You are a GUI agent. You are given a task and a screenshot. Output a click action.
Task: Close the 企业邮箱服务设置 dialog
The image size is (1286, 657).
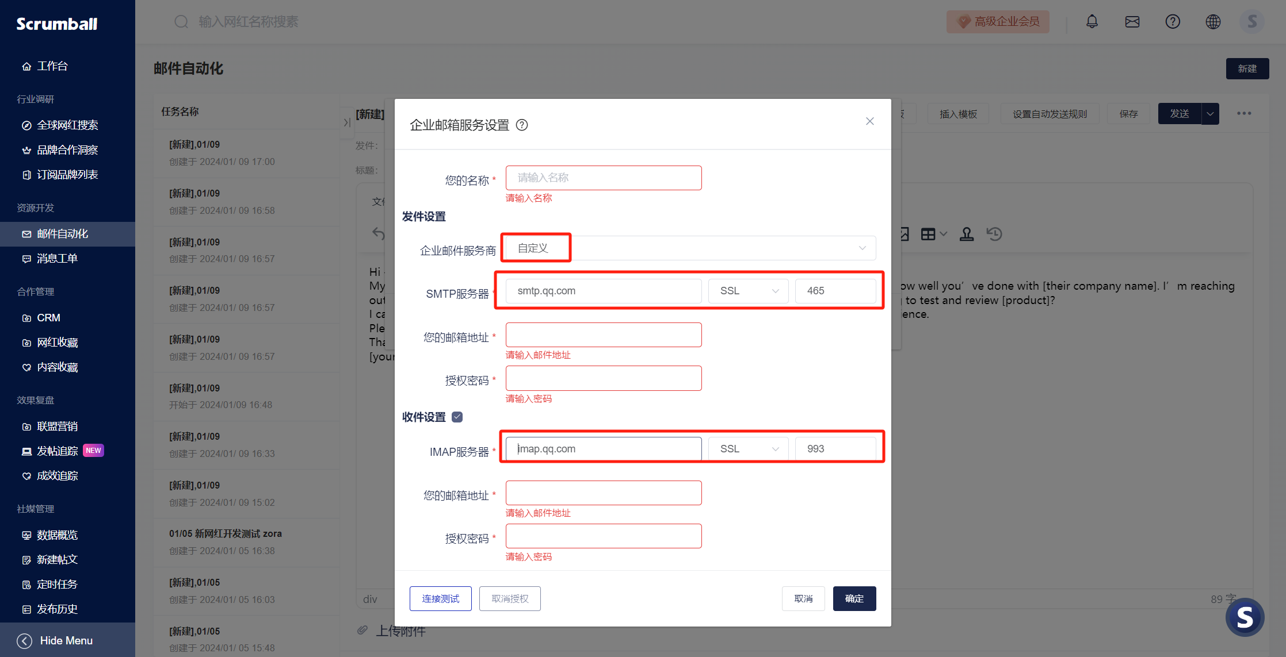(x=869, y=121)
